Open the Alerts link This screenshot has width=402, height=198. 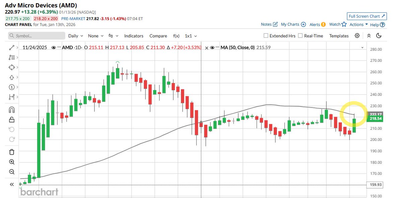[315, 24]
